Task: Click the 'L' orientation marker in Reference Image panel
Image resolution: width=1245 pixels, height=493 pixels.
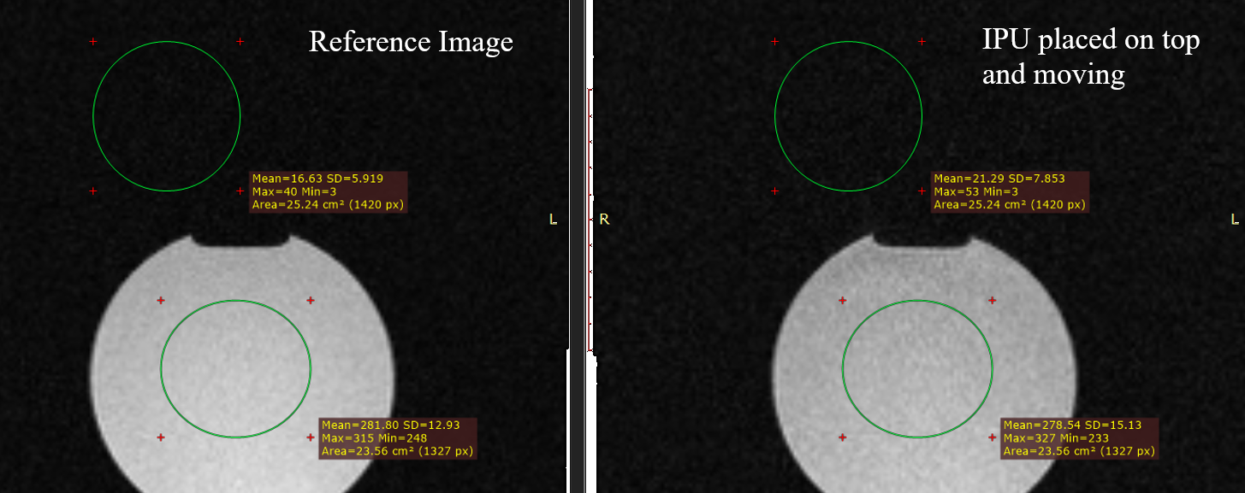Action: (553, 220)
